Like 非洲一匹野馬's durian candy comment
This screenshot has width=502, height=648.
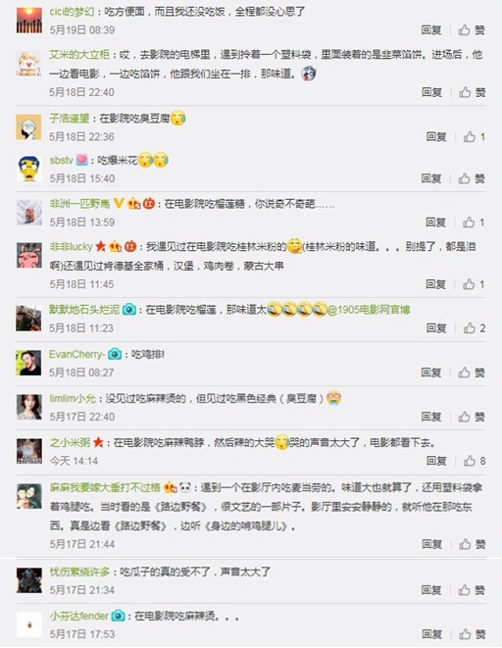pos(474,223)
